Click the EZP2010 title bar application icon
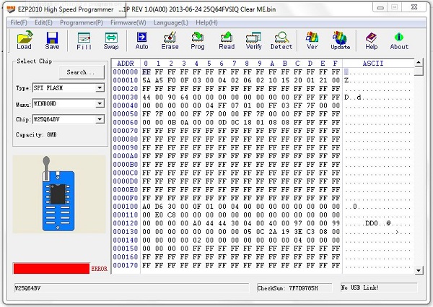This screenshot has height=307, width=433. coord(11,9)
